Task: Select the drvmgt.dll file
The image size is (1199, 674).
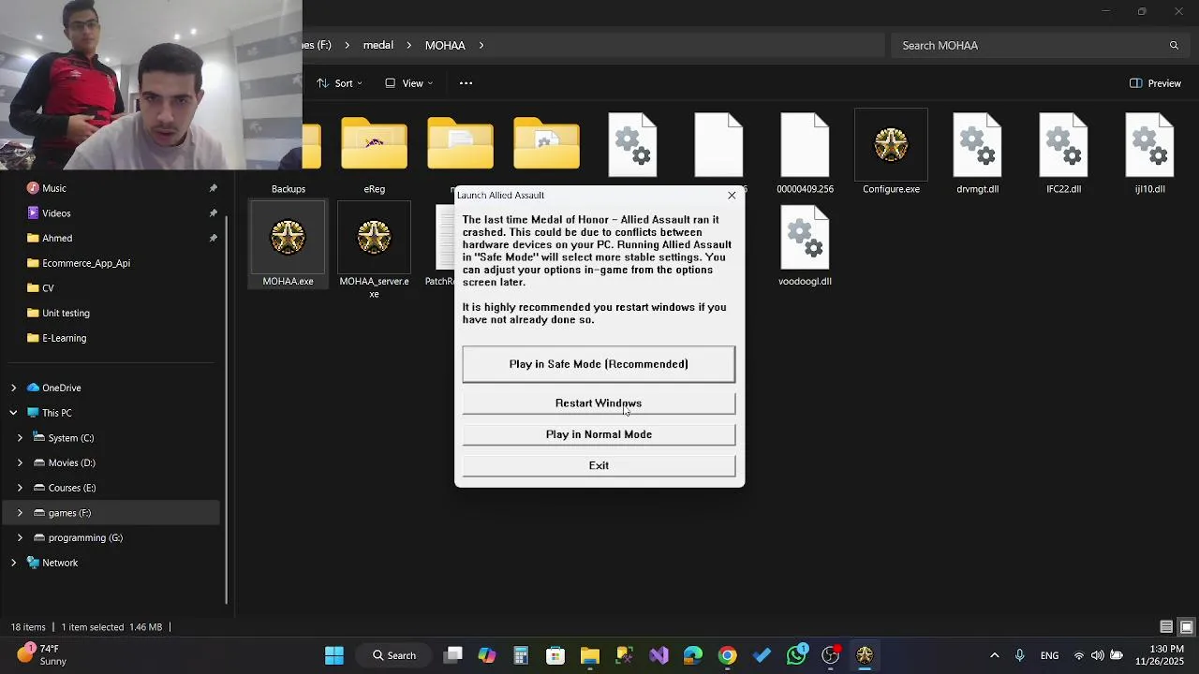Action: point(977,152)
